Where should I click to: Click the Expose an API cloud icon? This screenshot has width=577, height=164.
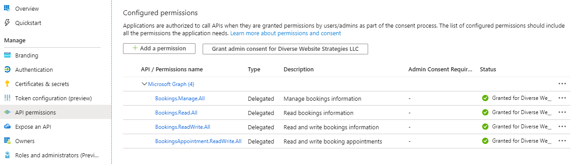7,127
